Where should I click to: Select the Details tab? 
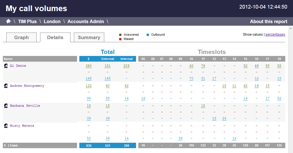pyautogui.click(x=55, y=37)
